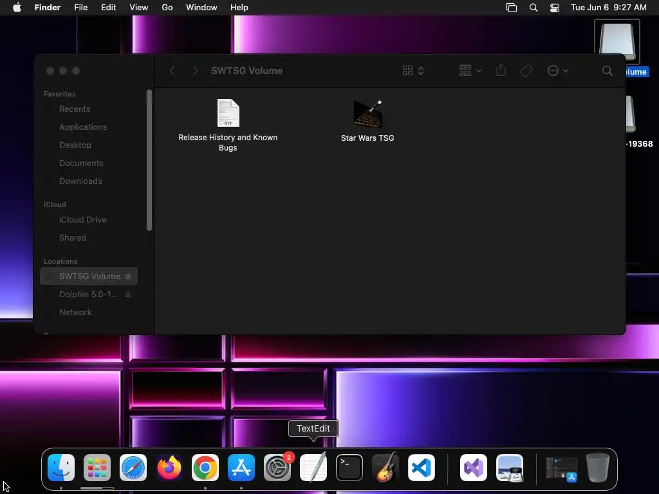Open the More actions ellipsis menu
This screenshot has height=494, width=659.
tap(558, 71)
